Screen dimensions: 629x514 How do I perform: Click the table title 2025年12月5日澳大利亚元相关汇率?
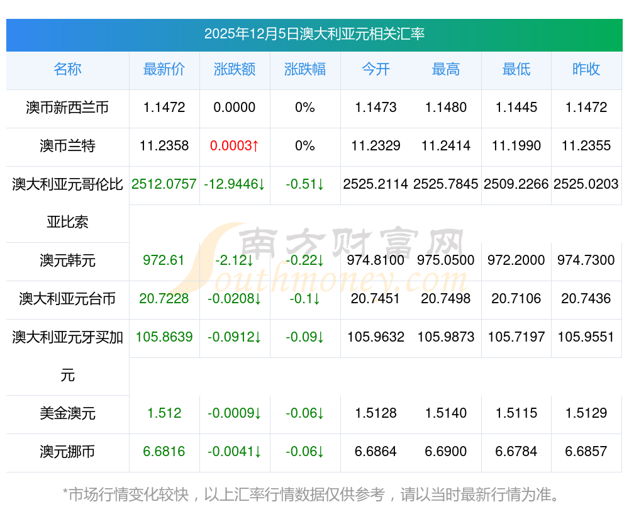point(314,34)
